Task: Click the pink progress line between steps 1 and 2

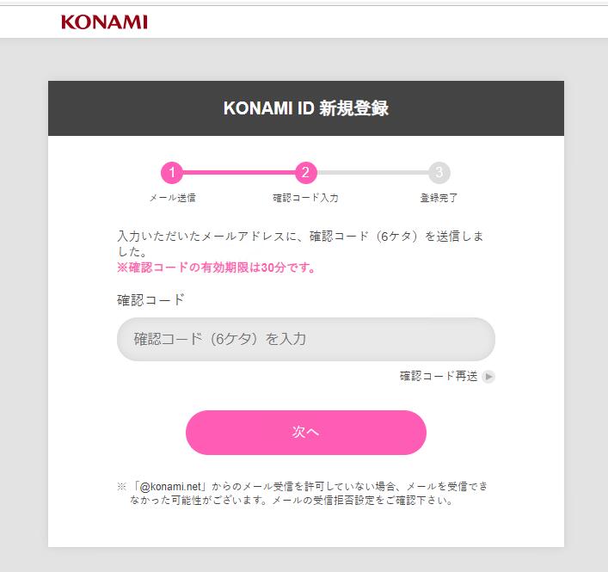Action: tap(238, 173)
